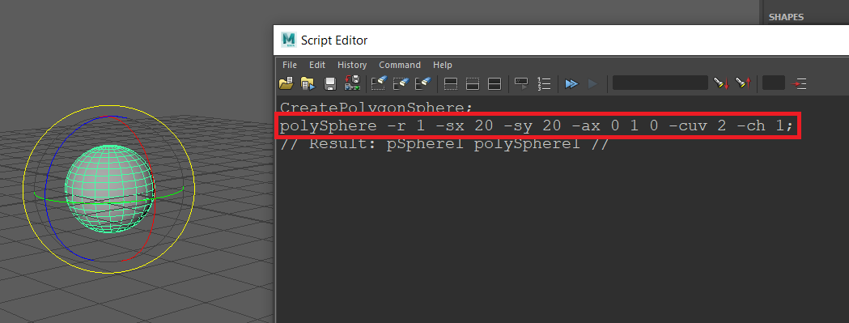This screenshot has height=323, width=849.
Task: Click the Source Script icon
Action: 308,83
